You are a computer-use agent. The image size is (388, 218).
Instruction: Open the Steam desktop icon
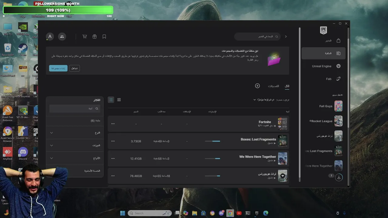(x=23, y=49)
